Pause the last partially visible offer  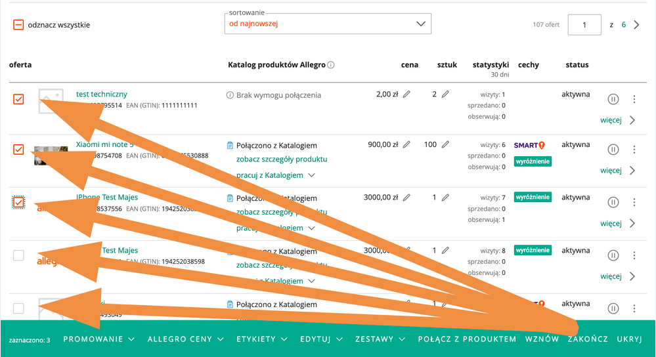pyautogui.click(x=613, y=308)
